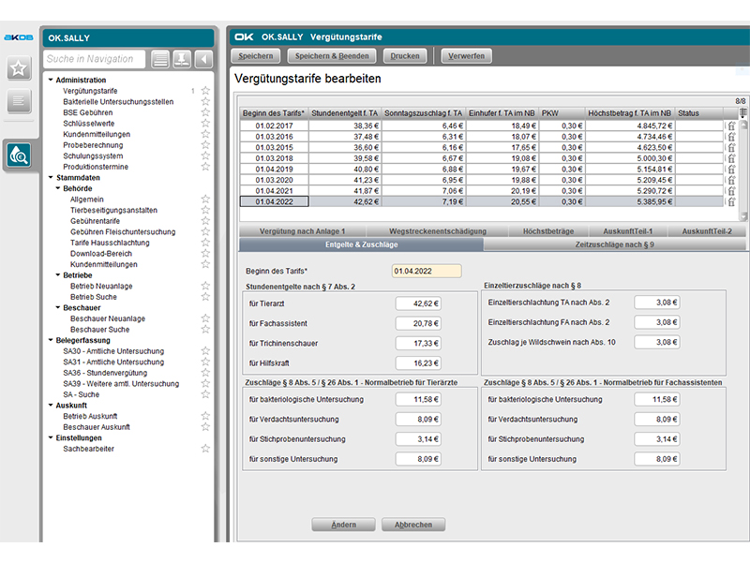Click the navigation list view icon

(161, 59)
